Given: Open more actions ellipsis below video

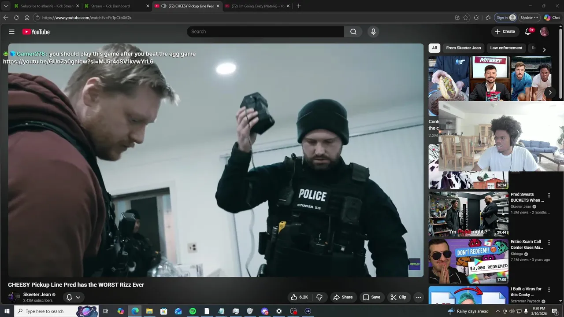Looking at the screenshot, I should (x=419, y=297).
